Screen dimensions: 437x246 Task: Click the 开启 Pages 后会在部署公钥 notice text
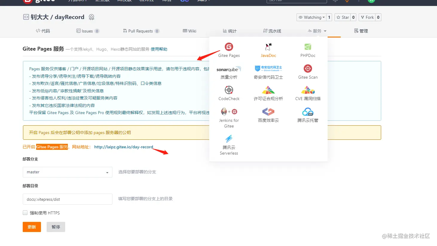[x=80, y=133]
